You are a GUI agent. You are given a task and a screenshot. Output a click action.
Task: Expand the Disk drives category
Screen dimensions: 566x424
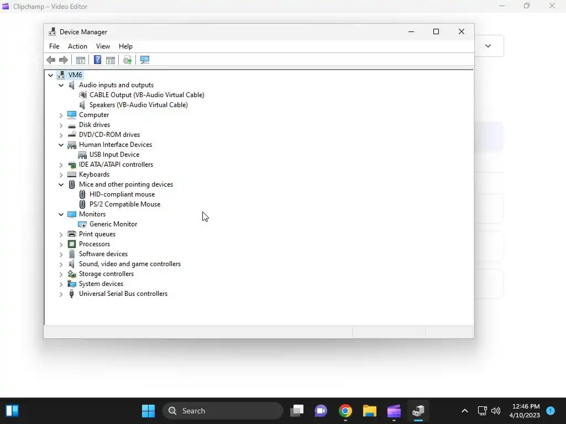[61, 125]
